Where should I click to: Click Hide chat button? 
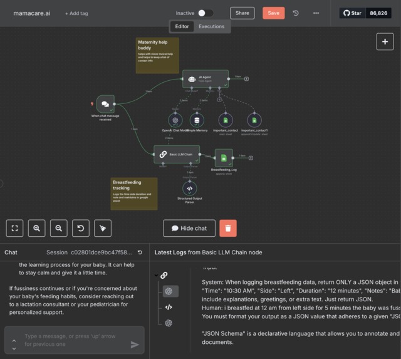189,228
